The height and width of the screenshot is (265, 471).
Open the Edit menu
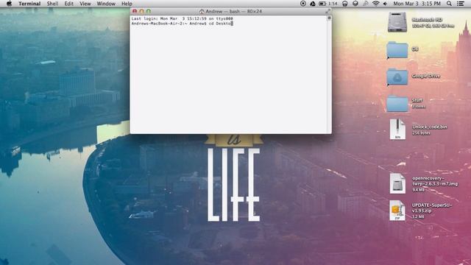click(x=68, y=4)
